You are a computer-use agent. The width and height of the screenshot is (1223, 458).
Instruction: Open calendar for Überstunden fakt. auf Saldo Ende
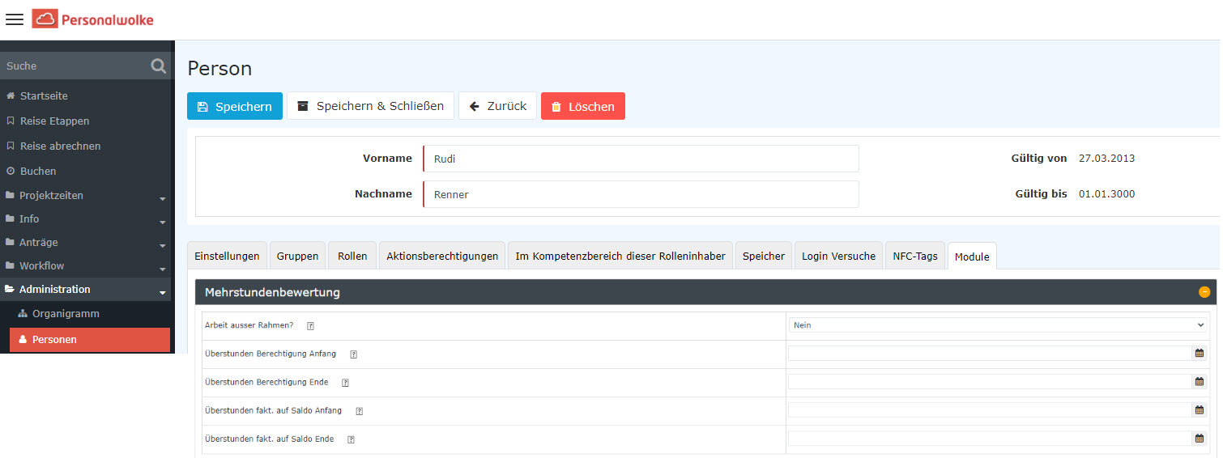click(x=1199, y=439)
